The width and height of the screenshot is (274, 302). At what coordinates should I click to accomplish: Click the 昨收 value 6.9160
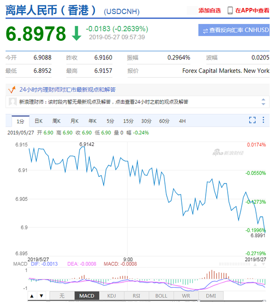pyautogui.click(x=103, y=58)
